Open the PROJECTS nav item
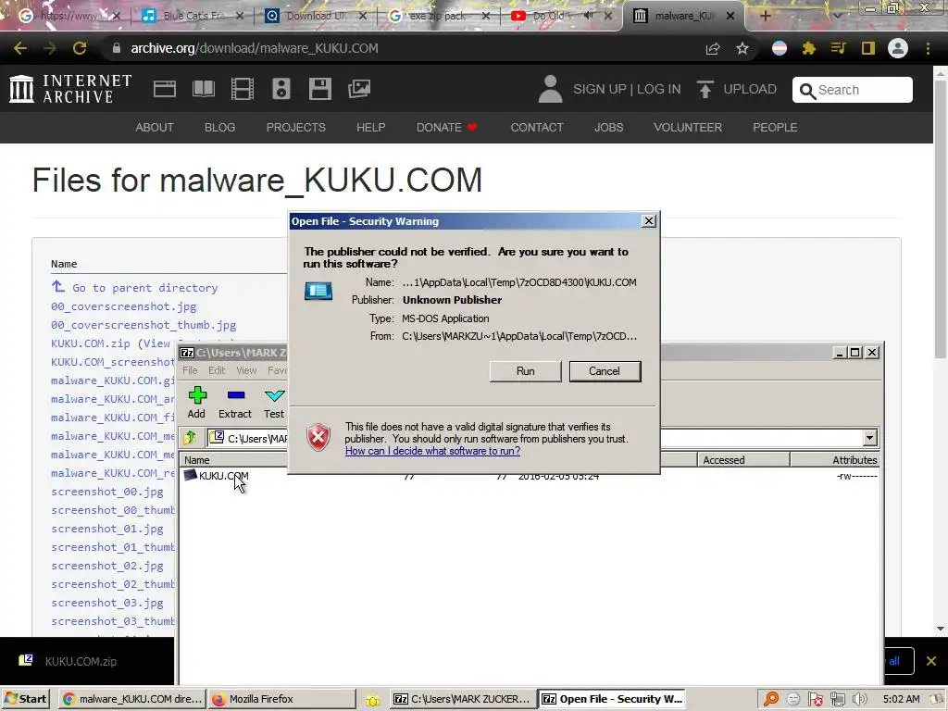This screenshot has height=711, width=948. tap(295, 128)
